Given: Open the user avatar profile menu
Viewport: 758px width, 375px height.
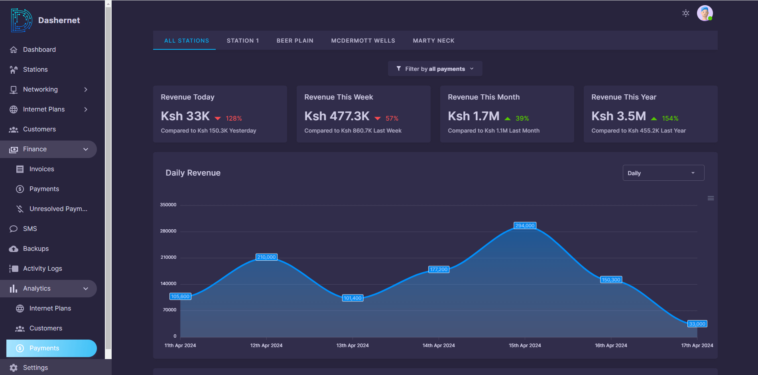Looking at the screenshot, I should (705, 13).
